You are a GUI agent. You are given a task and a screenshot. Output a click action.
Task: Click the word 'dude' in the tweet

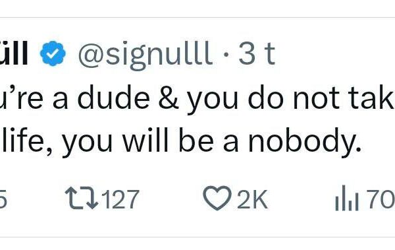(113, 97)
